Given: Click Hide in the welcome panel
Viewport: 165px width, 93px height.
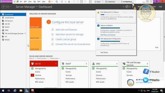Looking at the screenshot, I should click(x=156, y=48).
